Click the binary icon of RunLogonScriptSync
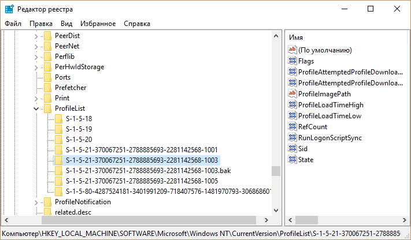Screen dimensions: 411x240 tap(292, 138)
